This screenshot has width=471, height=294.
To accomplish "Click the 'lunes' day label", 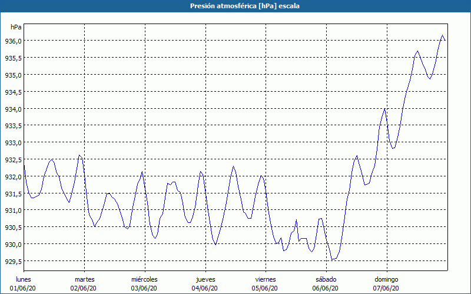I will [24, 279].
